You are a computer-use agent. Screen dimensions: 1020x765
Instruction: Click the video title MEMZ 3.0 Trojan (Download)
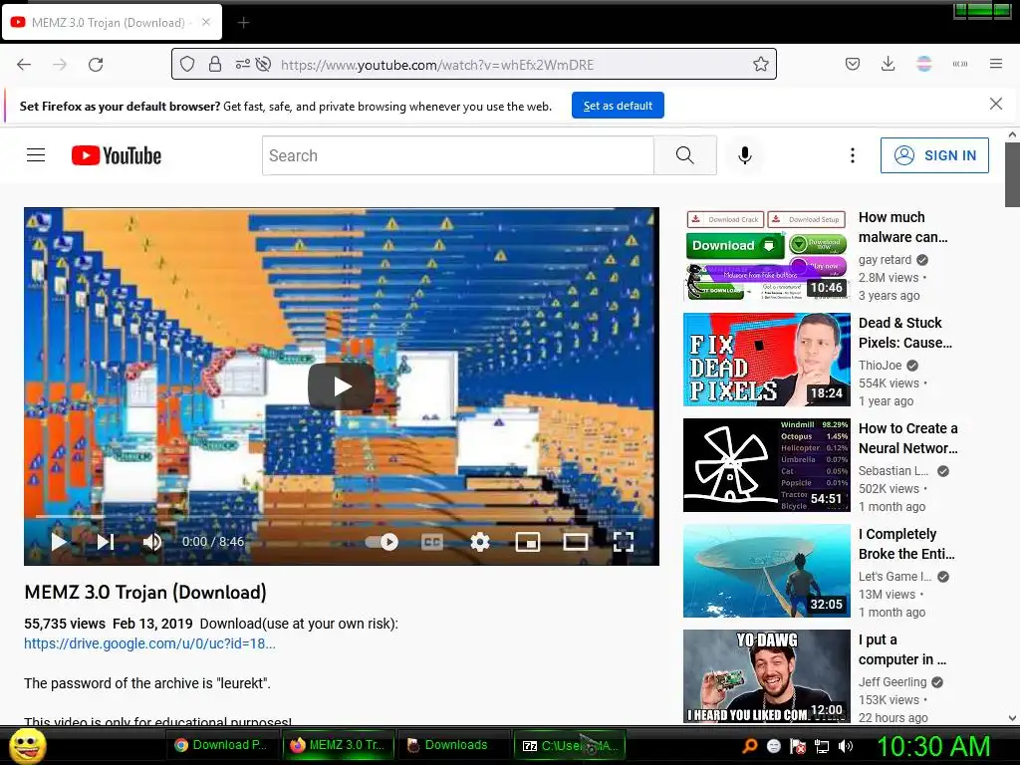pyautogui.click(x=145, y=592)
